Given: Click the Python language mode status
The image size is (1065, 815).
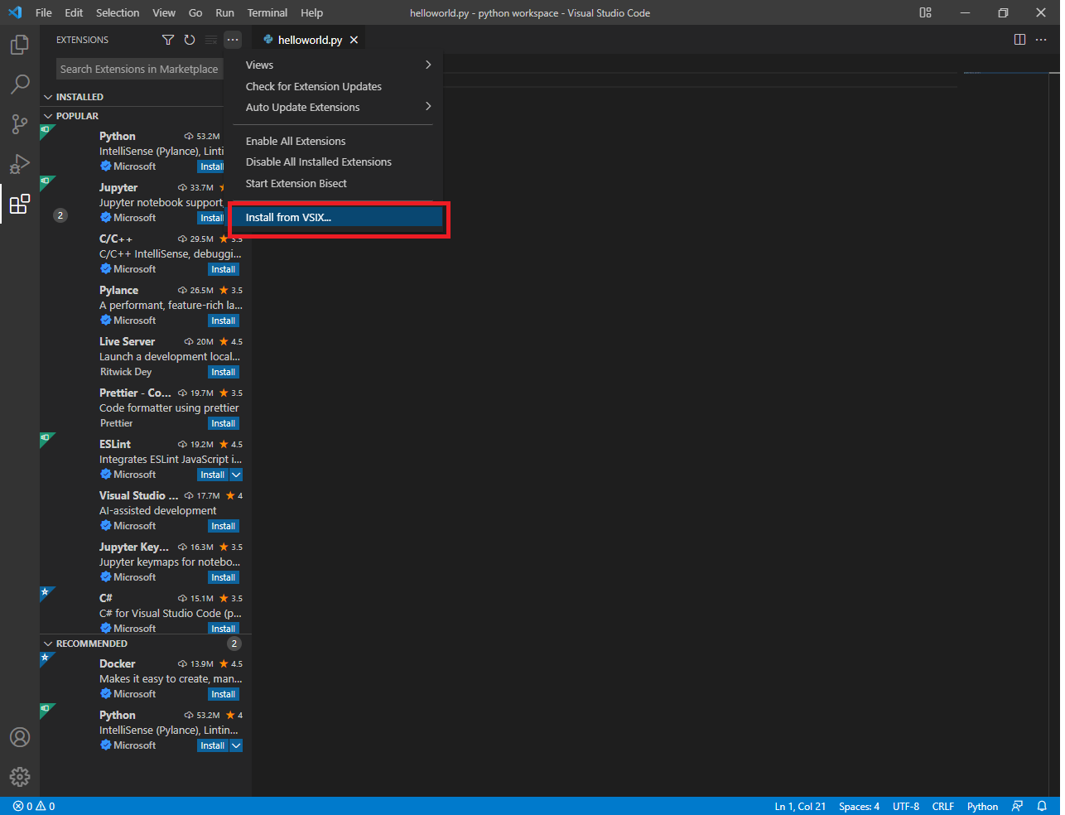Looking at the screenshot, I should pyautogui.click(x=983, y=806).
